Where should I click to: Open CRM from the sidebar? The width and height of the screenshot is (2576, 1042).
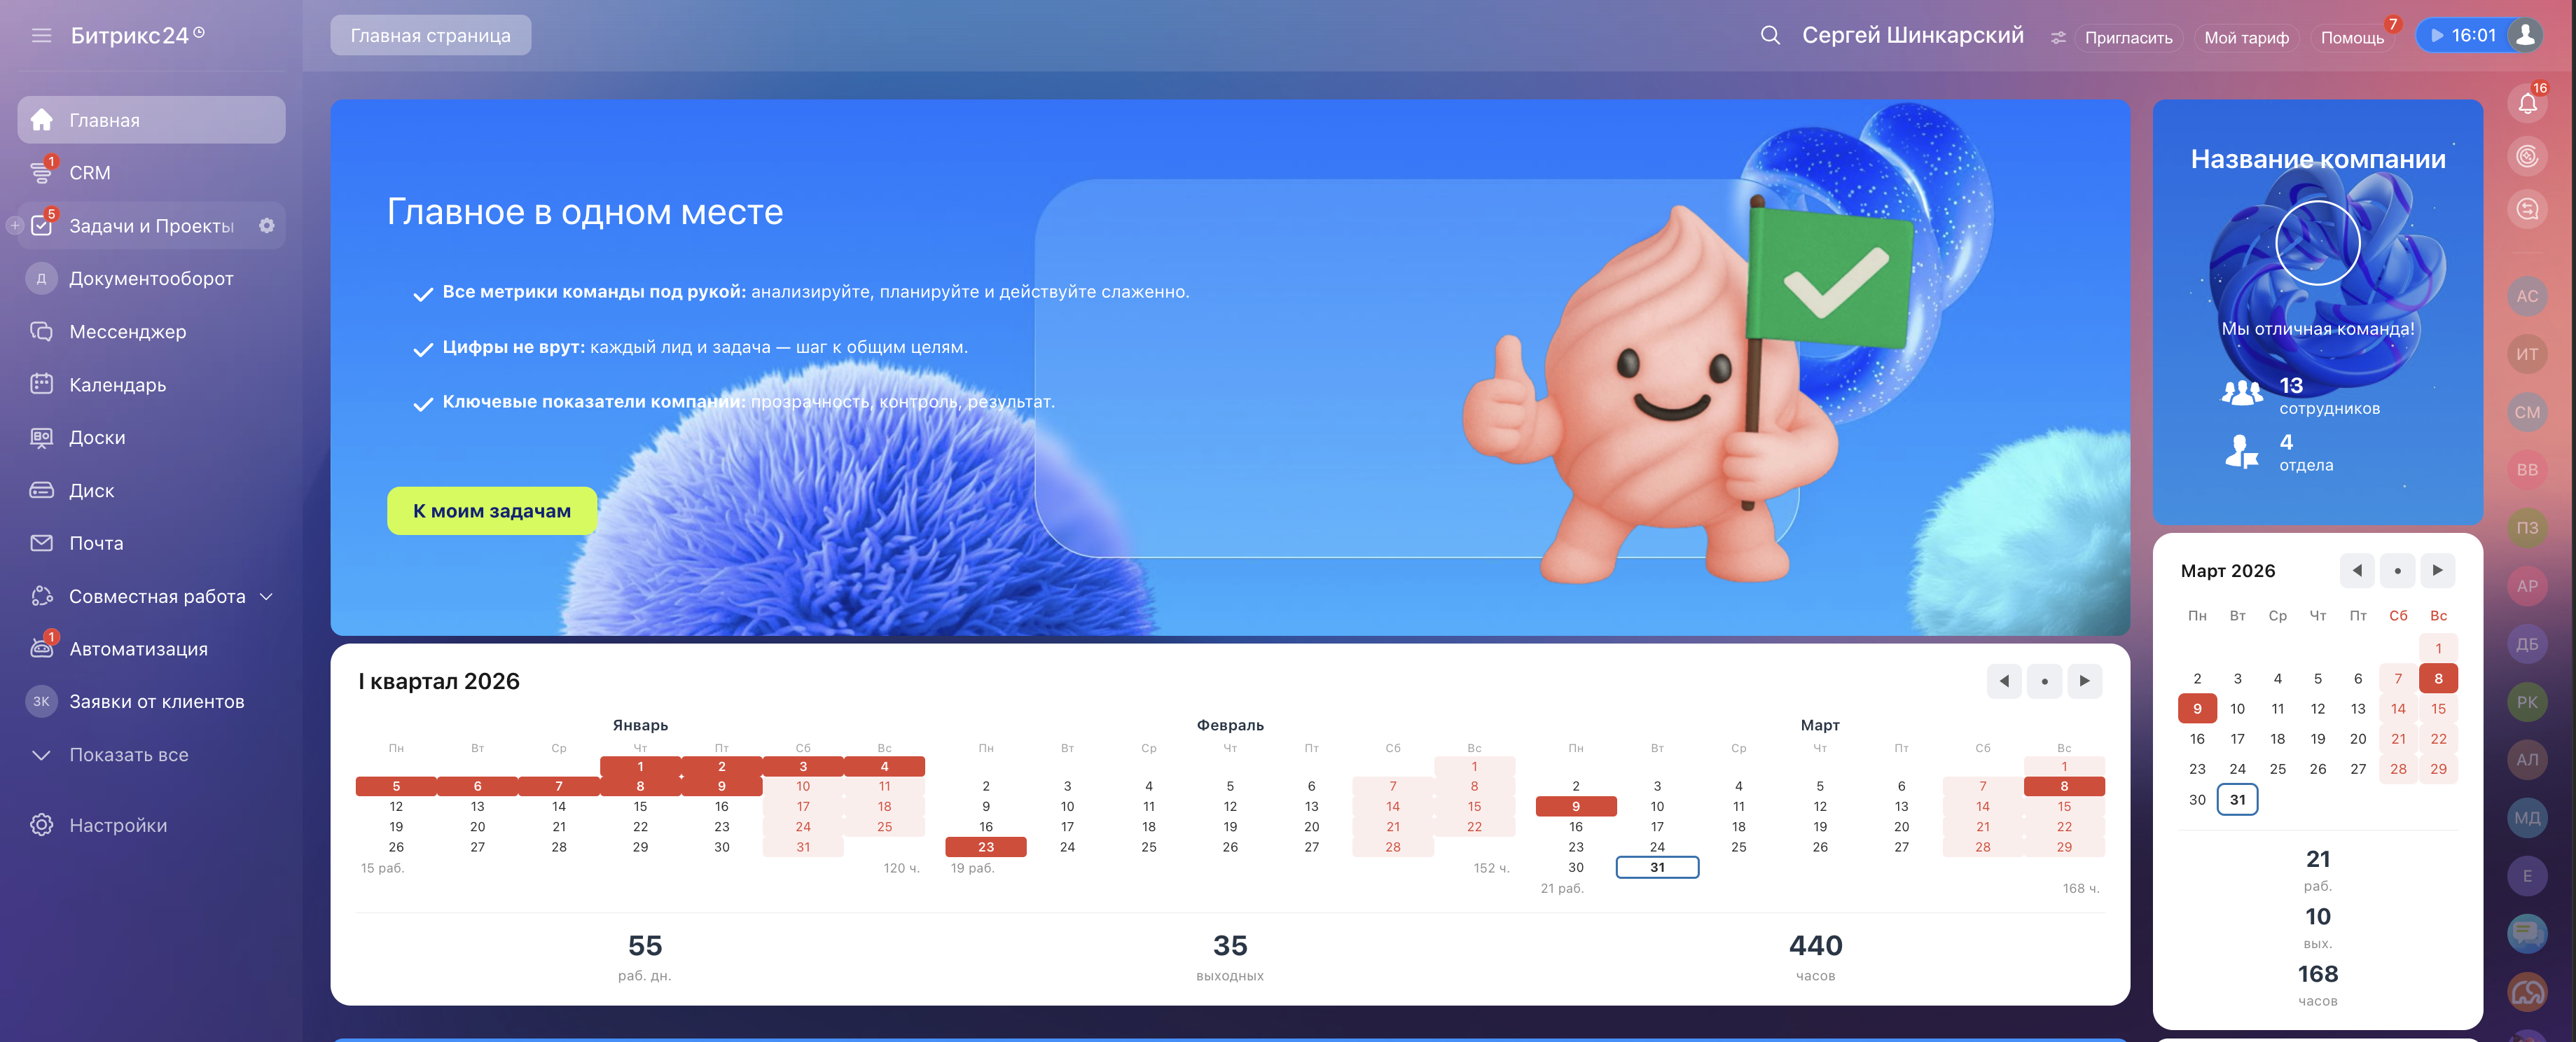pos(90,173)
